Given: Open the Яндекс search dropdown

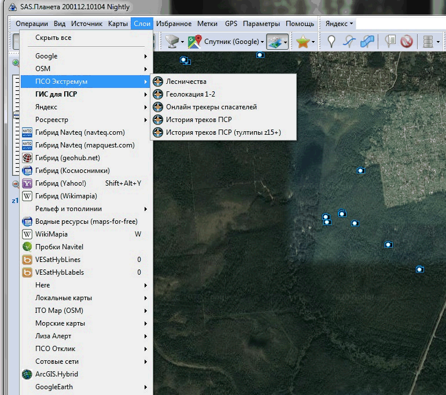Looking at the screenshot, I should pyautogui.click(x=339, y=24).
